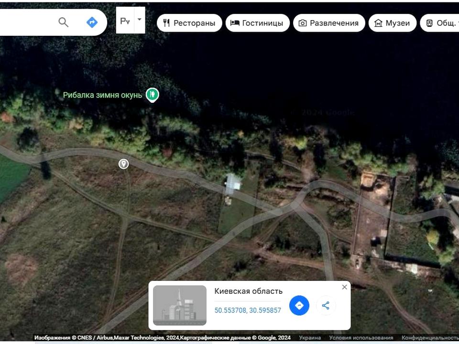Image resolution: width=459 pixels, height=344 pixels.
Task: Click the bed icon on Гостиницы chip
Action: pyautogui.click(x=235, y=23)
